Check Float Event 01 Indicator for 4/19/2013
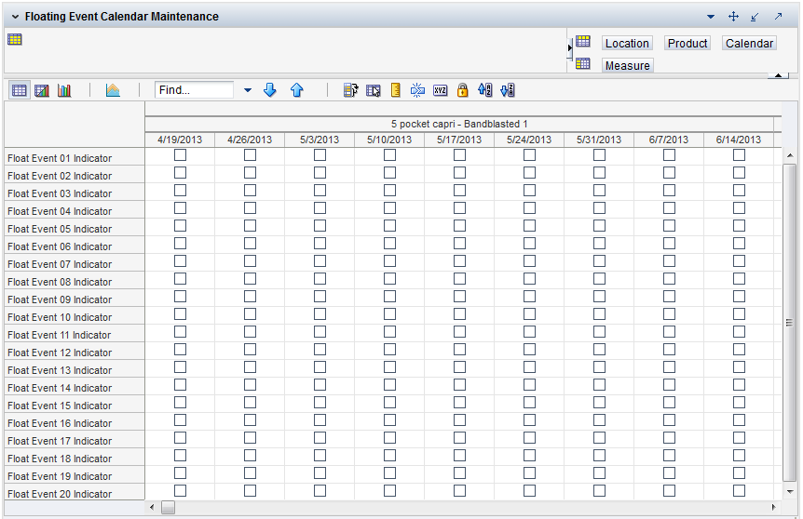This screenshot has width=803, height=519. [181, 155]
